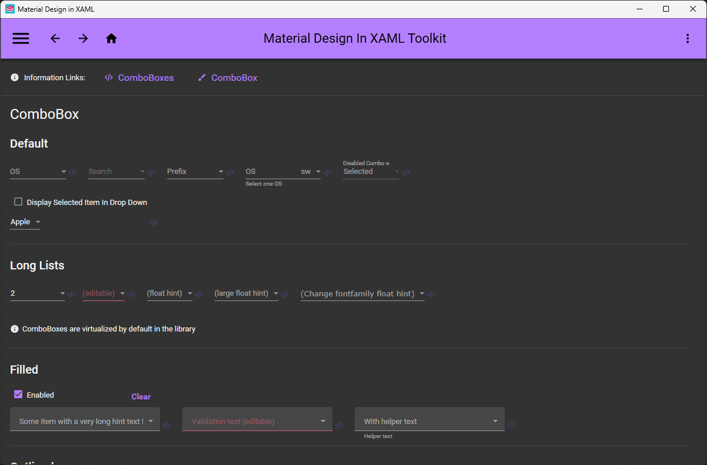View XAML code for the OS combo box

tap(73, 173)
